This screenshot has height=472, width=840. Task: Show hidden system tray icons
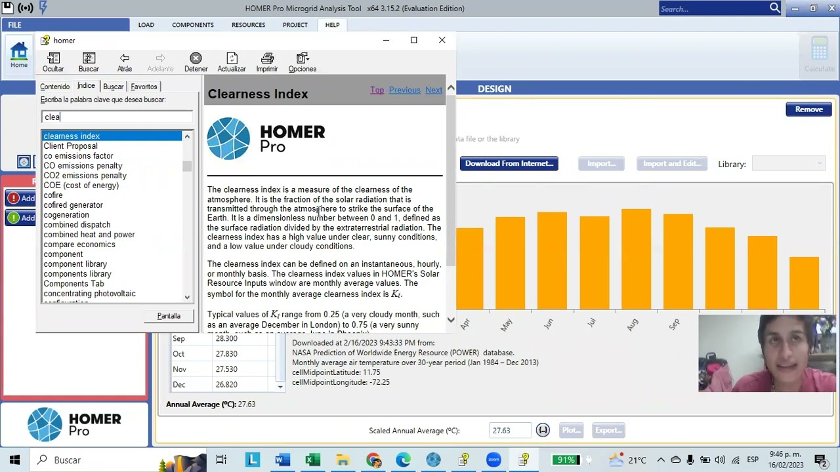tap(661, 460)
